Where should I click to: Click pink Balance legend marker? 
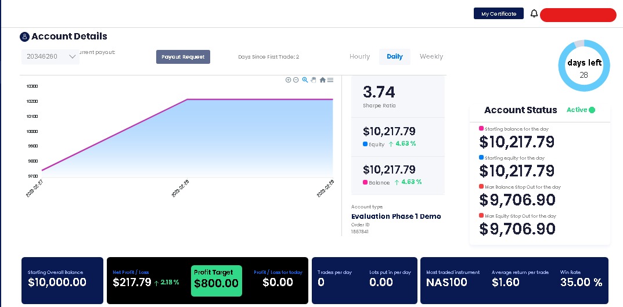(365, 182)
